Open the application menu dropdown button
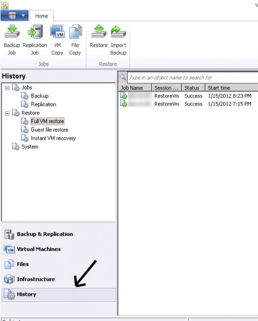Viewport: 258px width, 321px height. click(x=14, y=16)
